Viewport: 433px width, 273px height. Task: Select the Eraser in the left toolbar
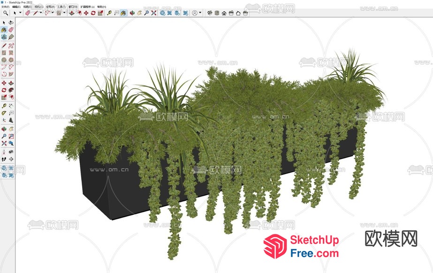(11, 30)
